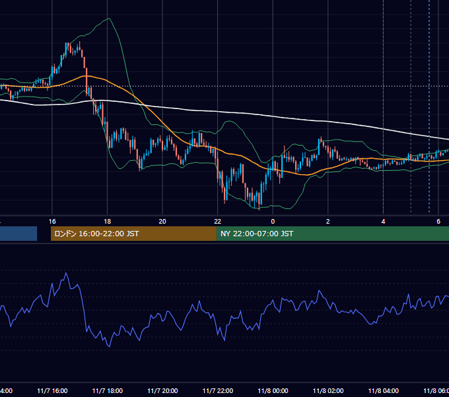Click the blue dotted vertical marker near hour 6
449x397 pixels.
pyautogui.click(x=429, y=106)
